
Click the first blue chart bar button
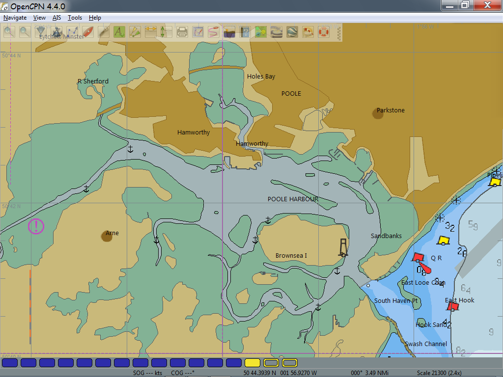(x=10, y=363)
